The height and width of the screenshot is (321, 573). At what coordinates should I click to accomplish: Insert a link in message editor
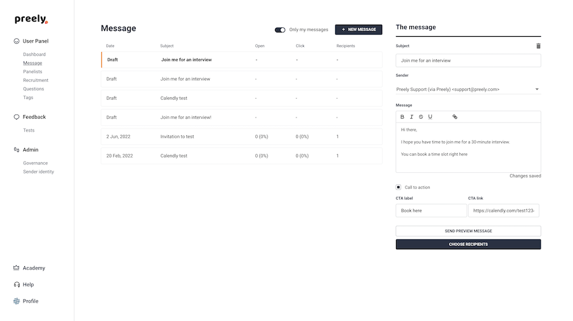pos(455,117)
